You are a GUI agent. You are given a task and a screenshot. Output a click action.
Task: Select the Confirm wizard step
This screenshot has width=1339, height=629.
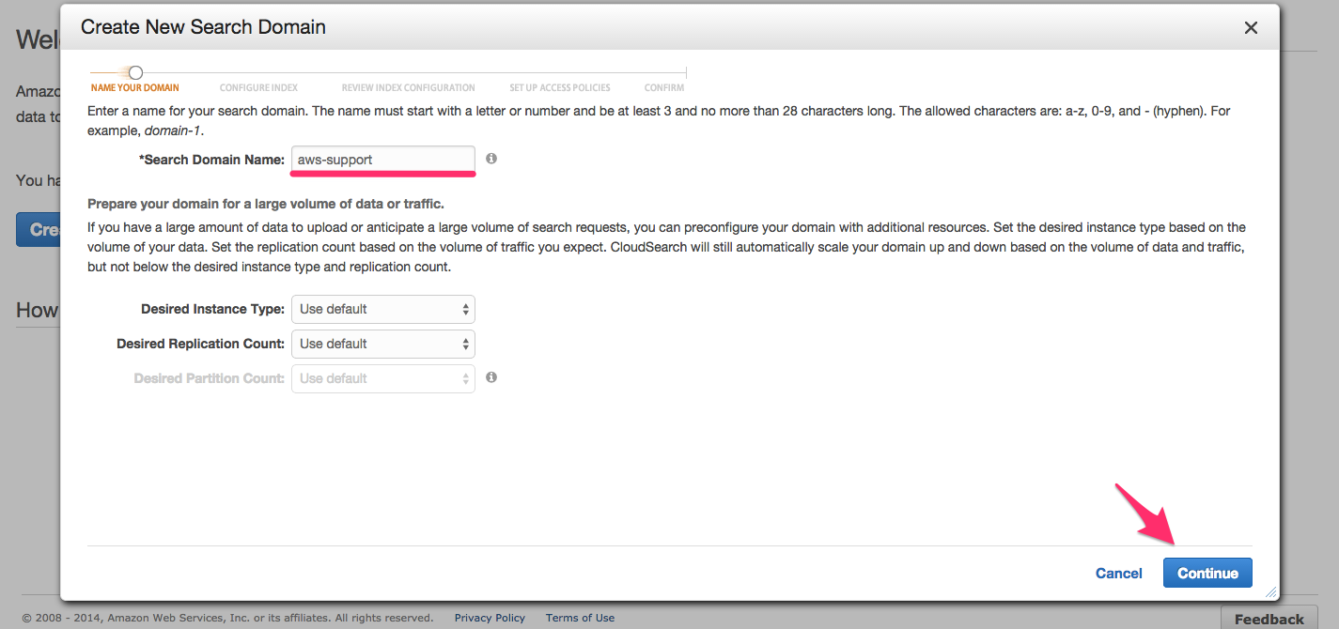point(664,87)
